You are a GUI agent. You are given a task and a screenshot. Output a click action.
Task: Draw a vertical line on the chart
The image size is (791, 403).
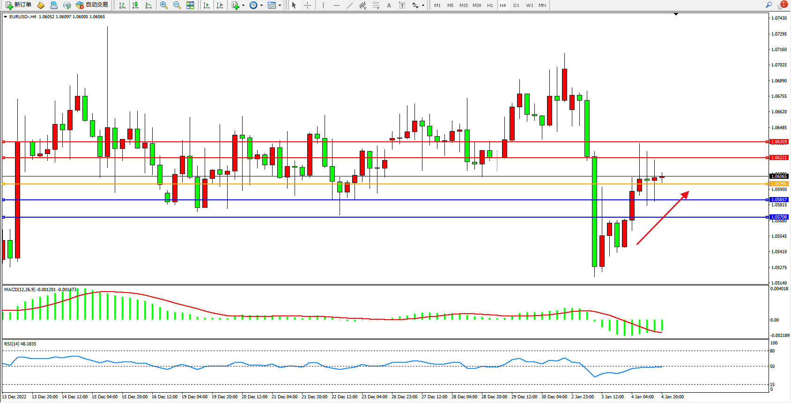coord(323,5)
